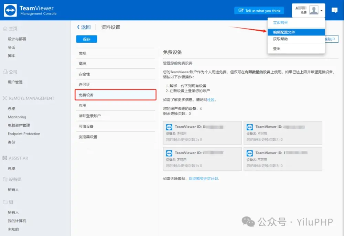This screenshot has width=344, height=236.
Task: Open 总览 under Remote Management
Action: (x=11, y=109)
